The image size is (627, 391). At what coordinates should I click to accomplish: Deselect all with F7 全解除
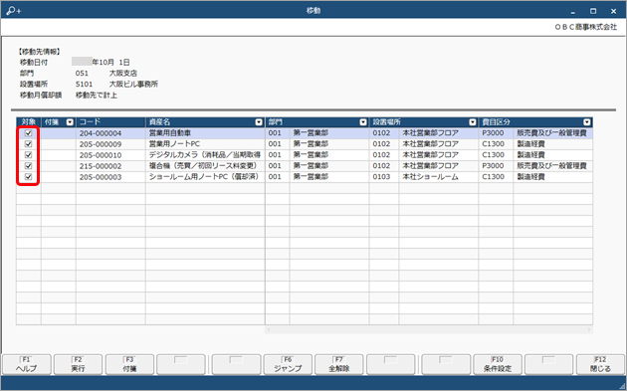coord(339,364)
